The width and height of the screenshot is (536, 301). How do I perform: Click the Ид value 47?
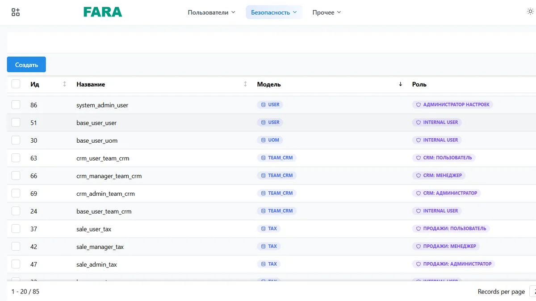click(x=34, y=264)
